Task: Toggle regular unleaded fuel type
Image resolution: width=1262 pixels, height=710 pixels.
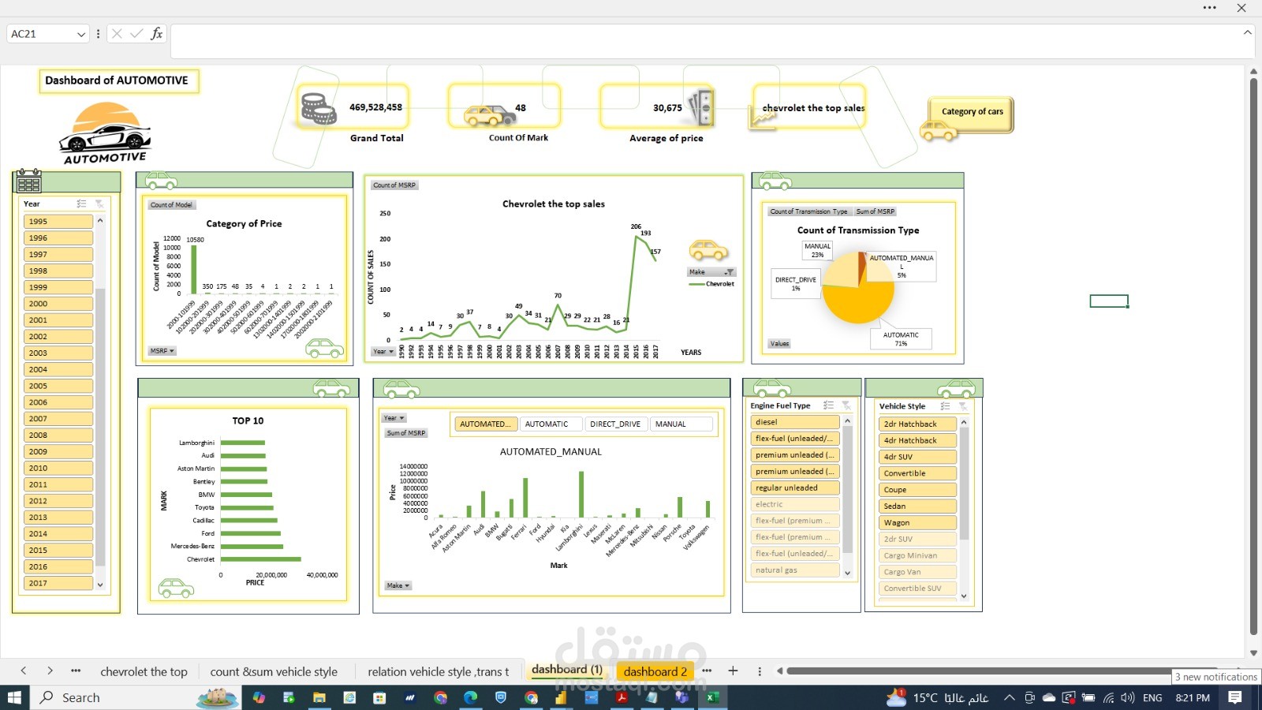Action: coord(795,488)
